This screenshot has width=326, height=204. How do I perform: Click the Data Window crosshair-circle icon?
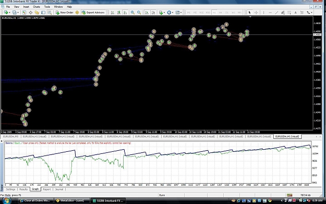coord(31,13)
